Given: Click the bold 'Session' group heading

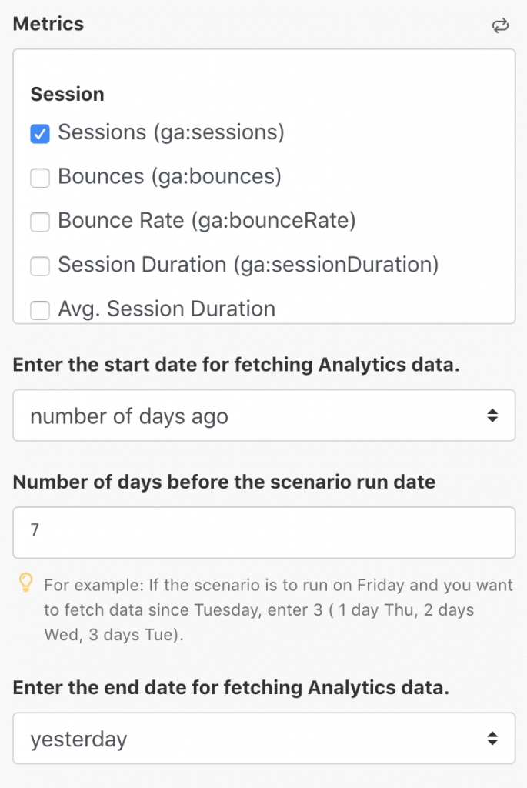Looking at the screenshot, I should pos(68,94).
